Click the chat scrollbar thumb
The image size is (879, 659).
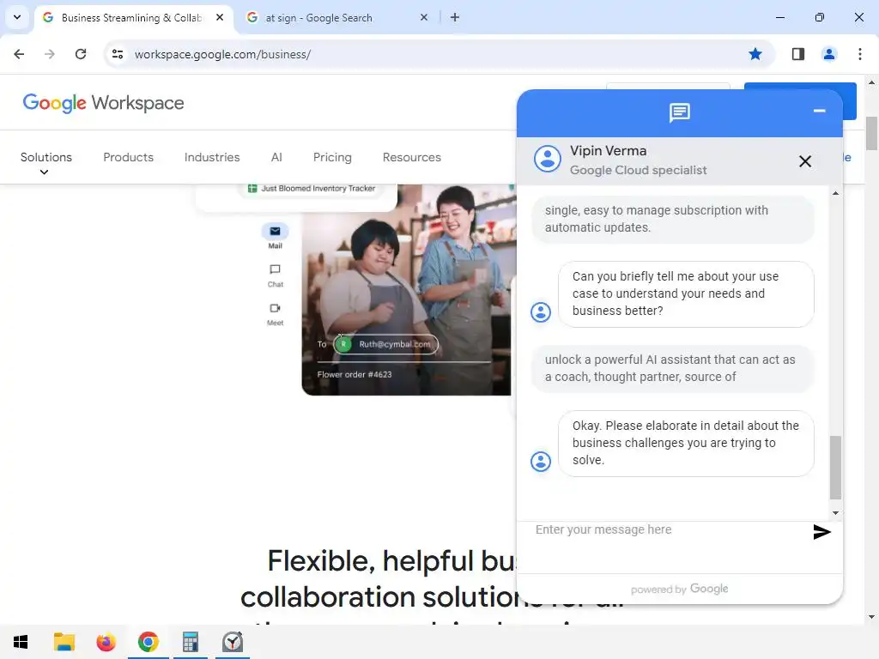click(835, 468)
